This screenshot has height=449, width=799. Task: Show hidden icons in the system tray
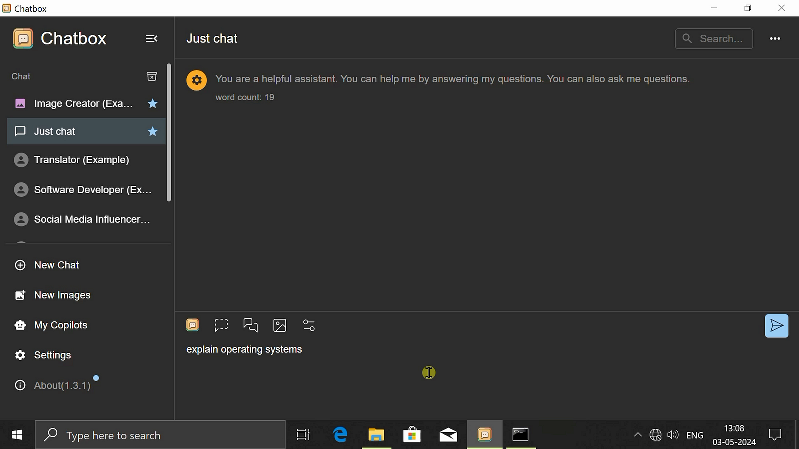(638, 435)
